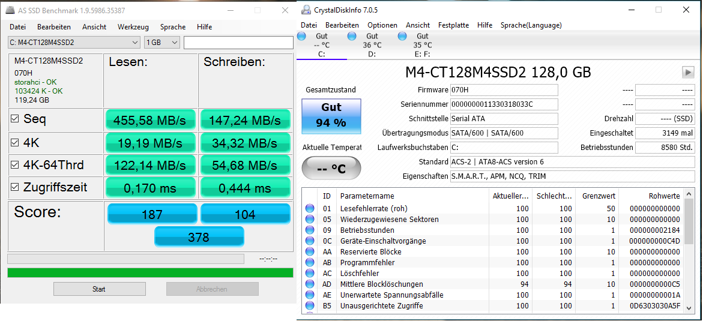This screenshot has width=703, height=321.
Task: Click status orb for Mittlere Blocklöschungen
Action: (310, 284)
